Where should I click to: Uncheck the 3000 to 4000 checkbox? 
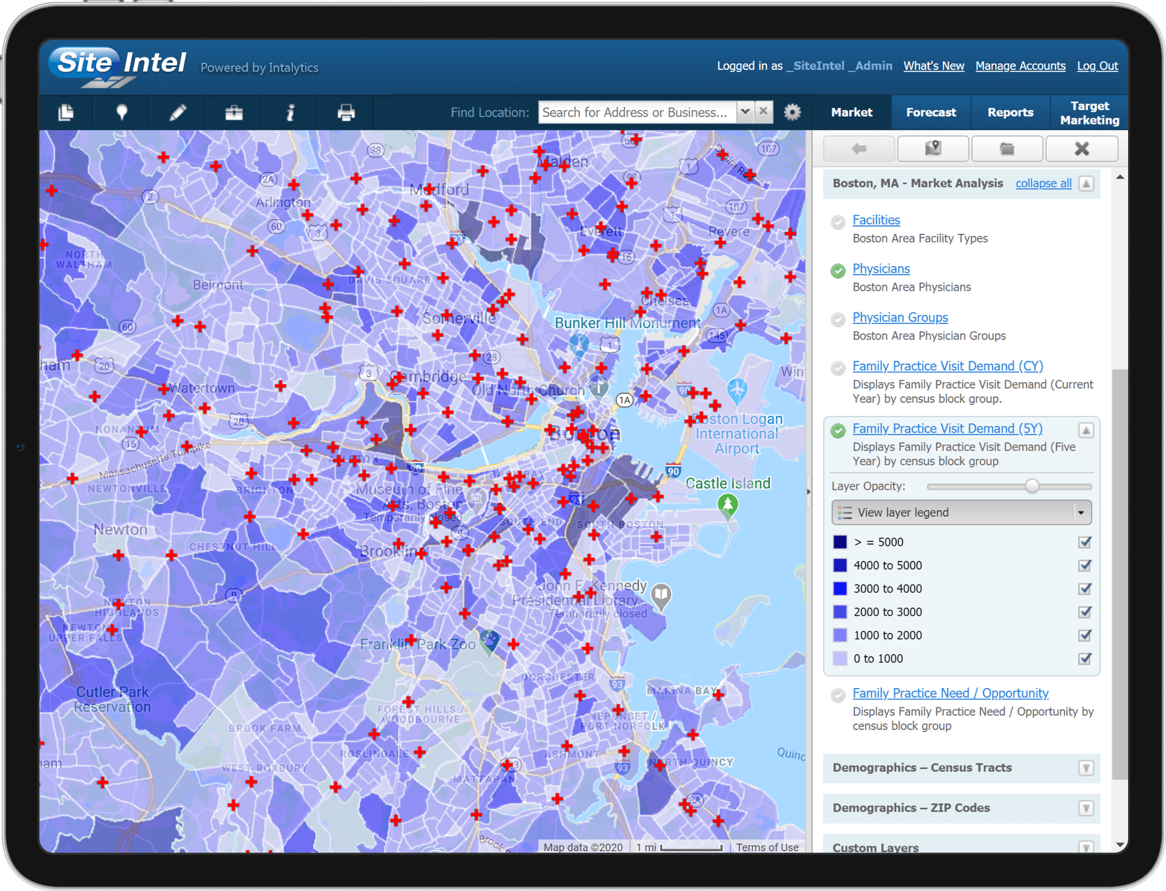(x=1085, y=589)
